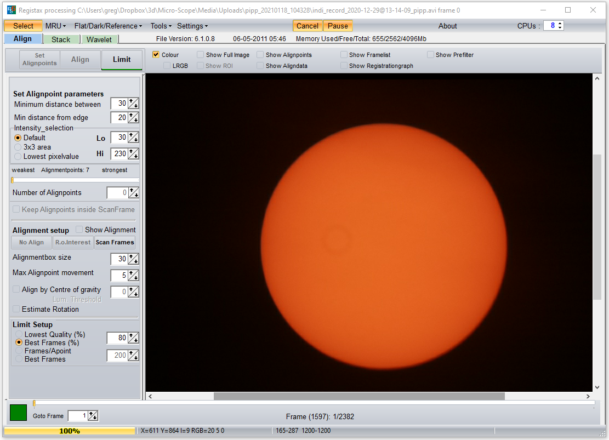The width and height of the screenshot is (609, 440).
Task: Adjust Alignmentbox size spinner arrows
Action: (x=134, y=259)
